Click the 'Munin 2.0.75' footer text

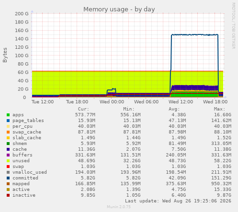coord(119,207)
